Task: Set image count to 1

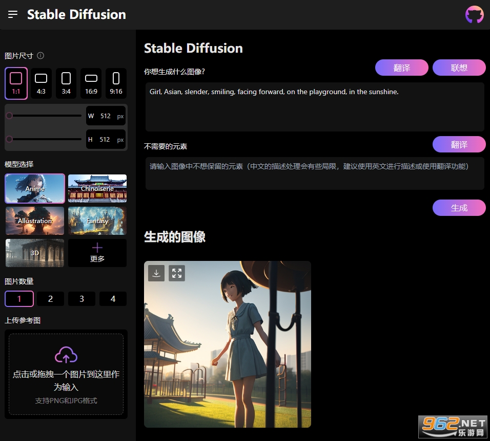Action: 19,299
